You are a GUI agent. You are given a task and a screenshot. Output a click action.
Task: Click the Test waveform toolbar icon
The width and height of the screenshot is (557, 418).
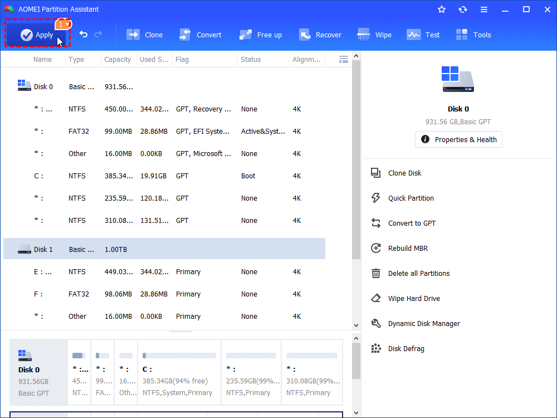point(413,35)
